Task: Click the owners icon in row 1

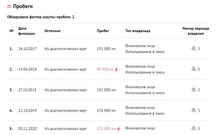Action: coord(194,49)
